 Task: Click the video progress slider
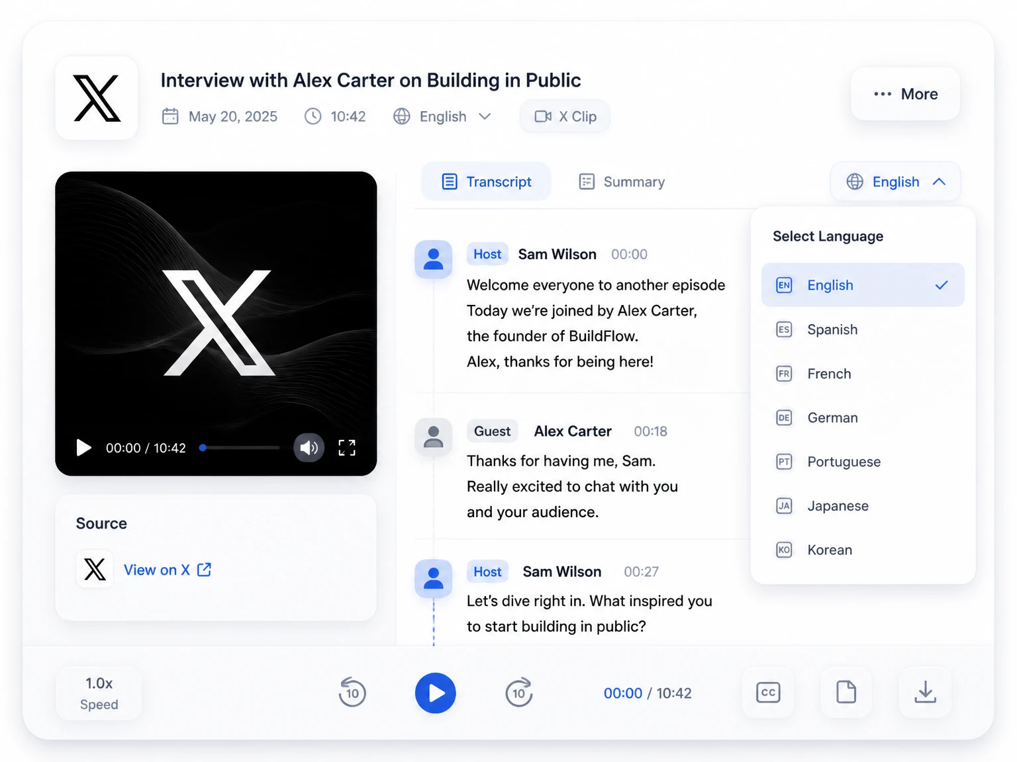coord(240,448)
